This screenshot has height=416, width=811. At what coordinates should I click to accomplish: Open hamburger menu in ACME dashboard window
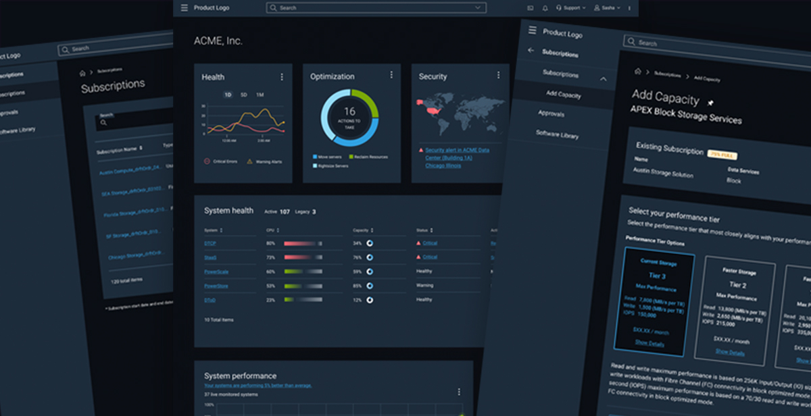click(184, 7)
